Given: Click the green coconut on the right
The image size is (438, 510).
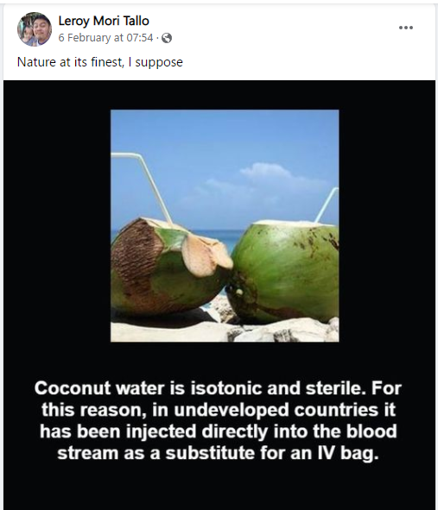Looking at the screenshot, I should click(x=284, y=272).
